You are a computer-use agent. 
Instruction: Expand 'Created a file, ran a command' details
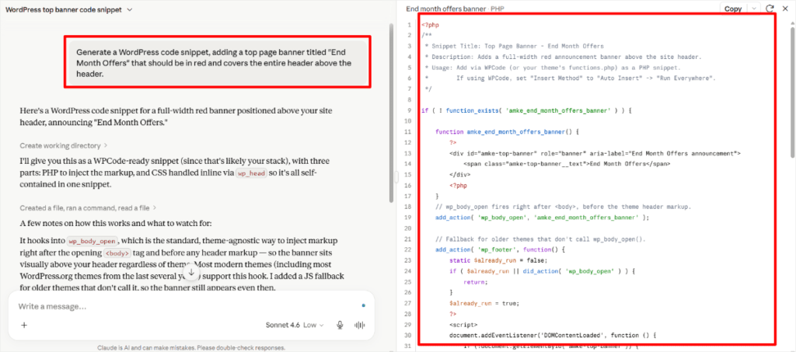88,207
